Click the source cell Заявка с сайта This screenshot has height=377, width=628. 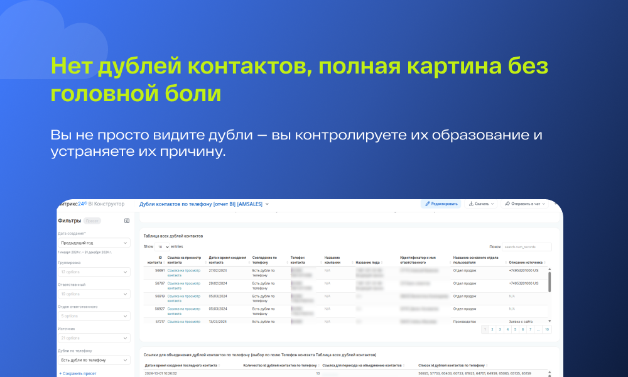(521, 322)
